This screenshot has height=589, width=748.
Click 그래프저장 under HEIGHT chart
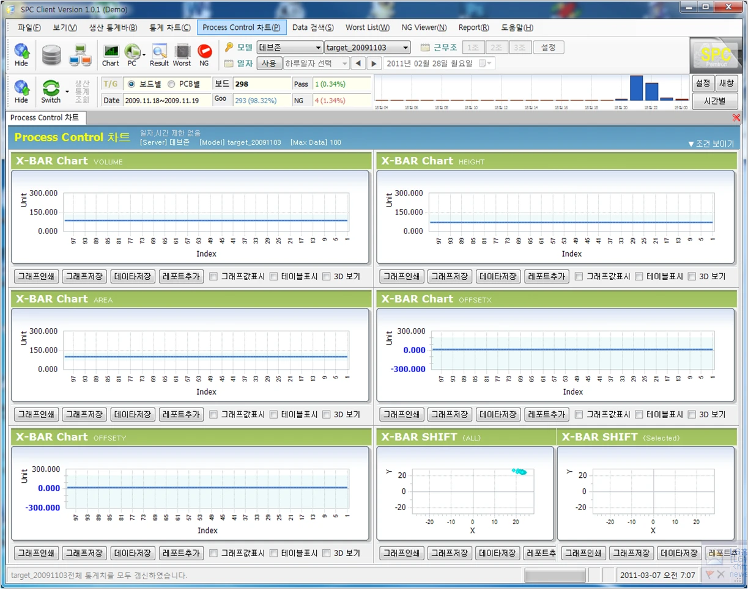(x=450, y=277)
